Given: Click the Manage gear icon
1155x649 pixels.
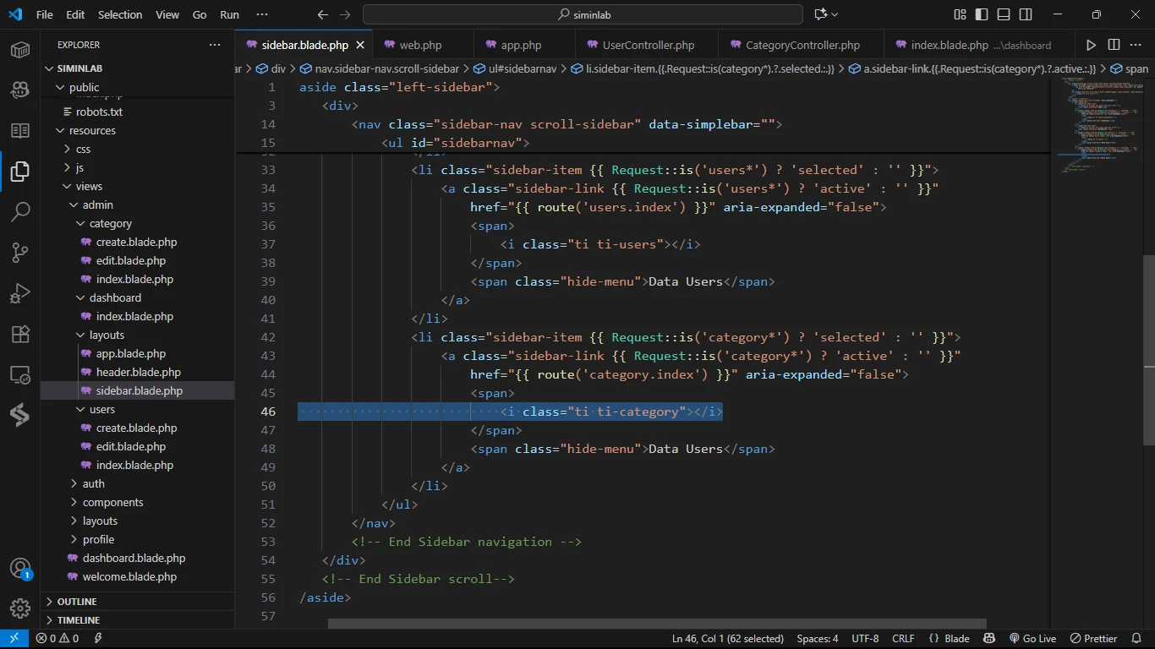Looking at the screenshot, I should pyautogui.click(x=20, y=608).
